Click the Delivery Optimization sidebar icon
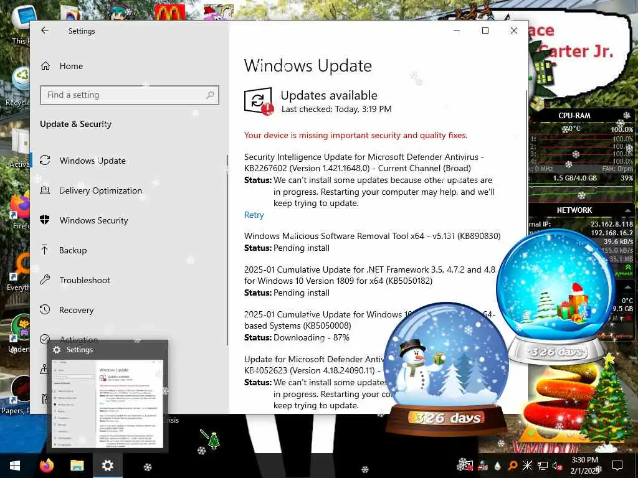The image size is (638, 478). 45,190
